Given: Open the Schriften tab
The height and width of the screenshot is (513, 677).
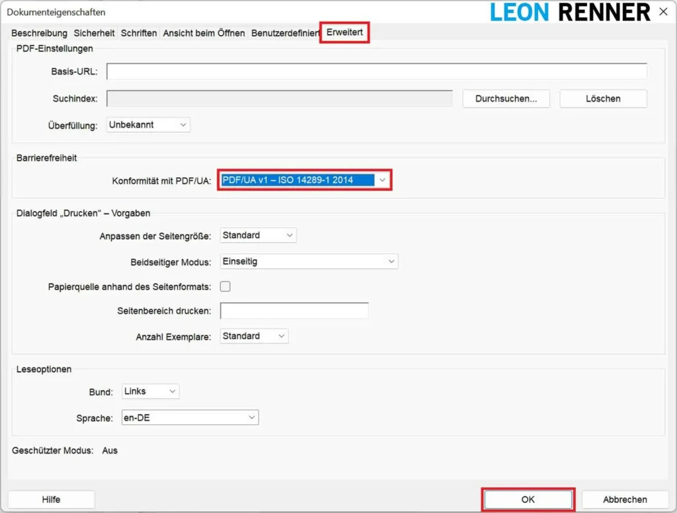Looking at the screenshot, I should pos(139,33).
